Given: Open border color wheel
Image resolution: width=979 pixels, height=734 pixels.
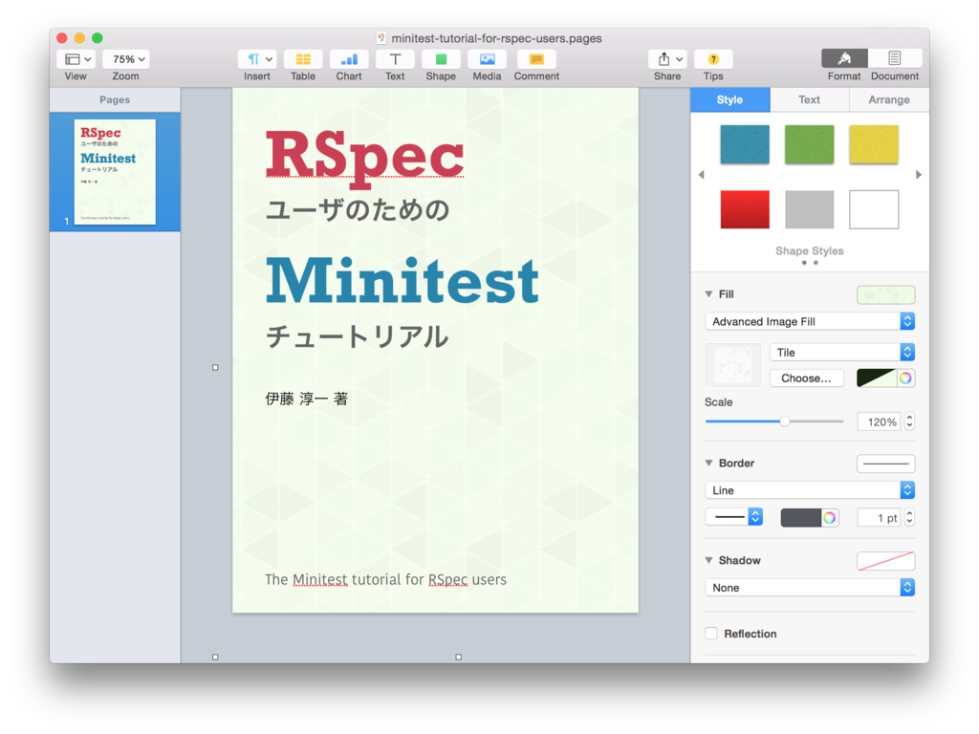Looking at the screenshot, I should tap(830, 517).
